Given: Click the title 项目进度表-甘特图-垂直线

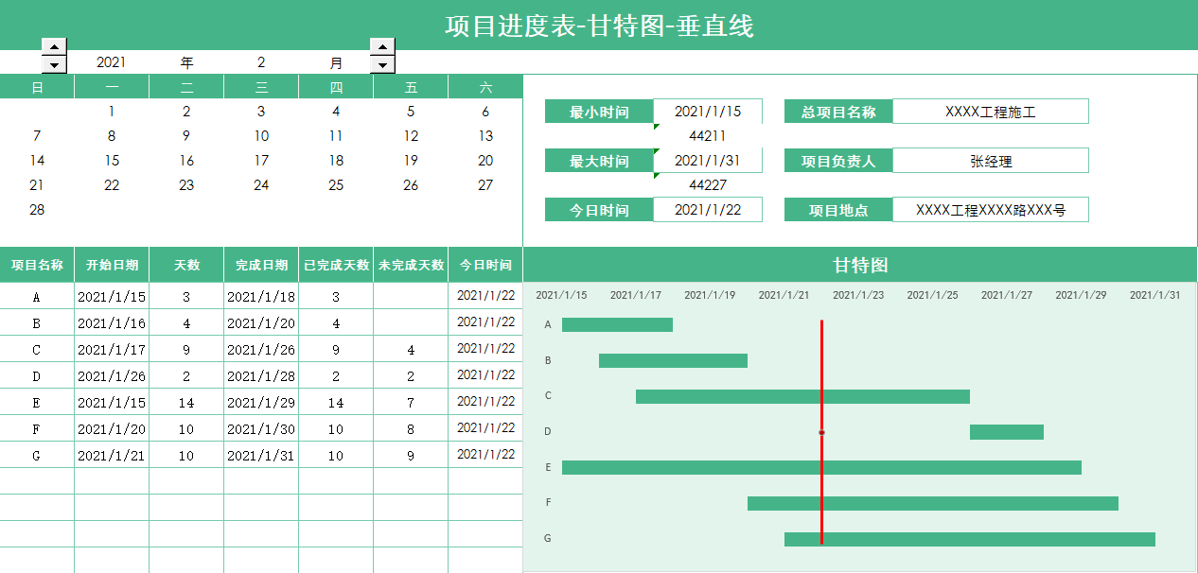Looking at the screenshot, I should pyautogui.click(x=599, y=26).
